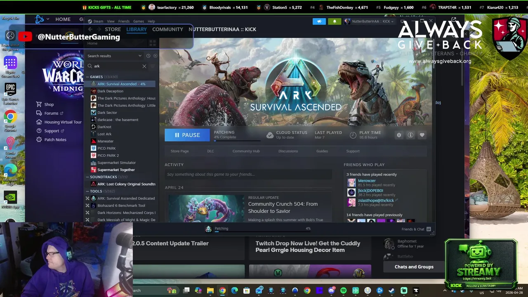This screenshot has width=528, height=297.
Task: Click the Cloud Status checkmark icon
Action: point(270,135)
